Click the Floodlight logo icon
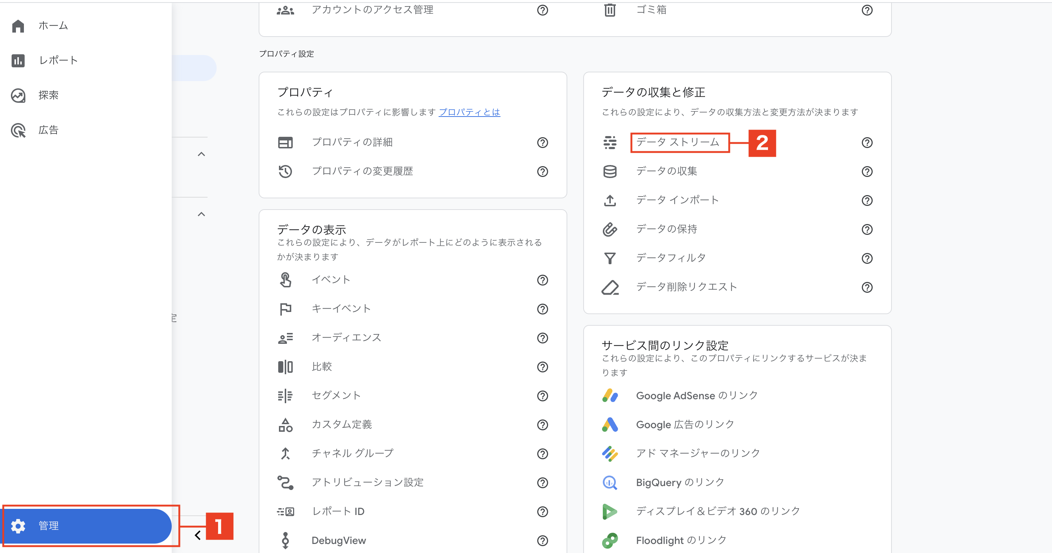Viewport: 1052px width, 553px height. click(x=610, y=540)
